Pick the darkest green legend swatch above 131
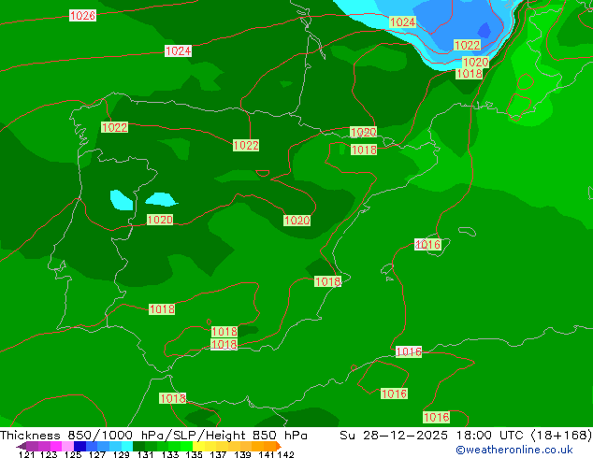Viewport: 593px width, 458px height. click(x=138, y=446)
